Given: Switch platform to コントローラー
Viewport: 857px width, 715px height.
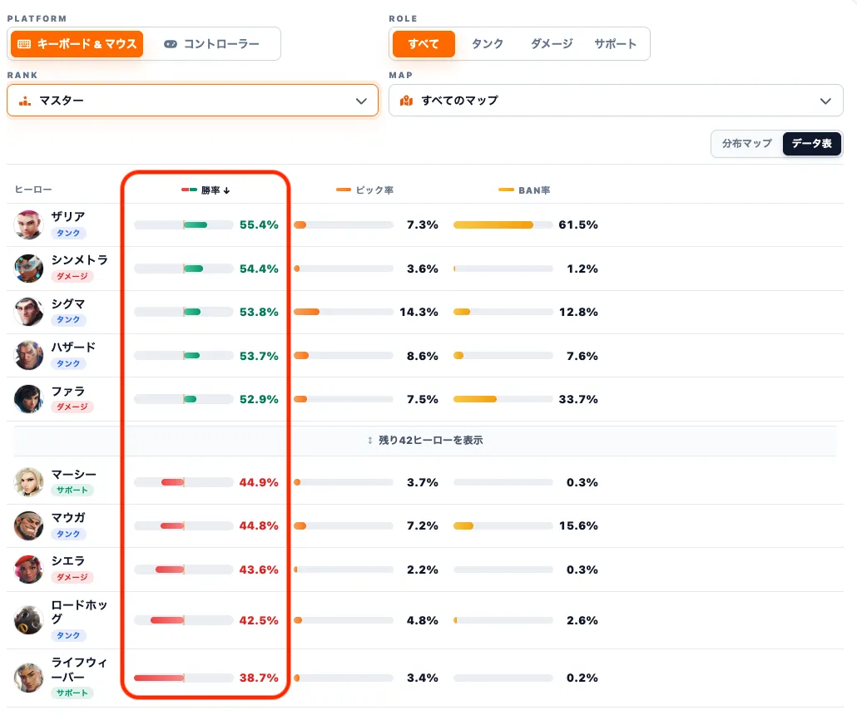Looking at the screenshot, I should [x=211, y=44].
